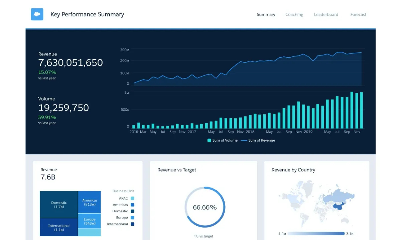This screenshot has height=240, width=401.
Task: Click the APAC legend color swatch
Action: coord(132,198)
